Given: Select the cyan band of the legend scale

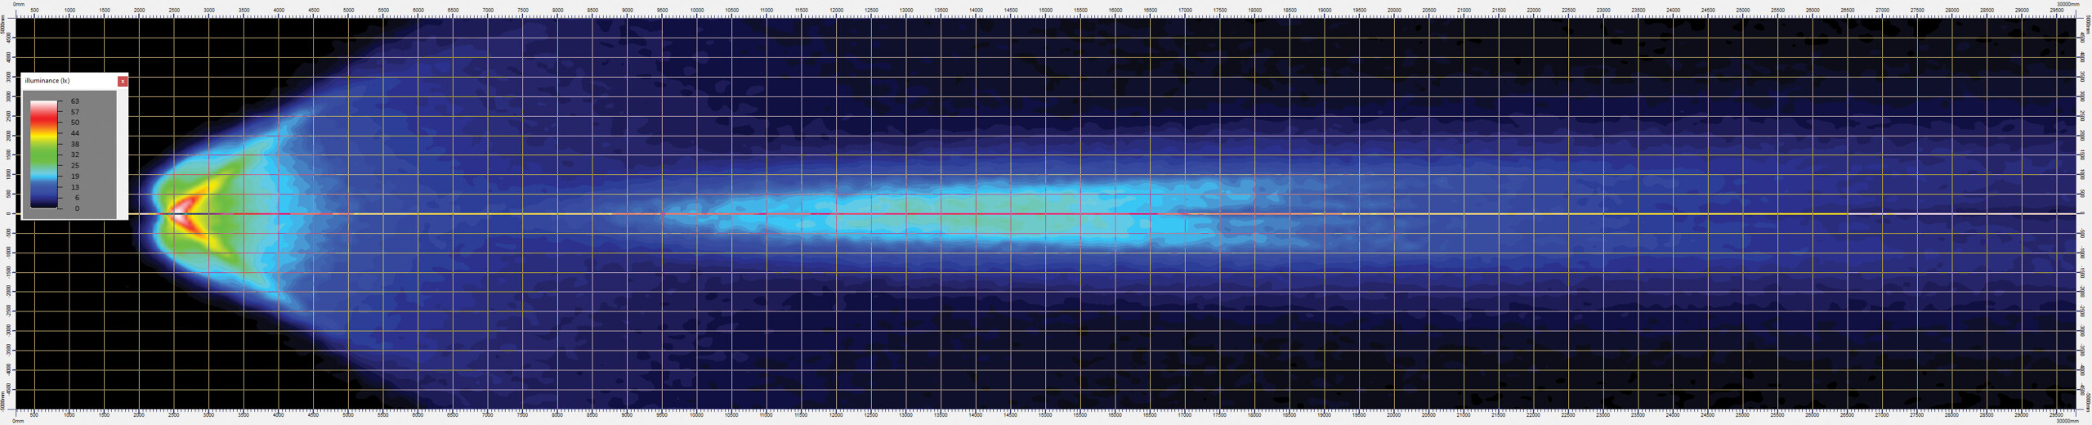Looking at the screenshot, I should (44, 174).
